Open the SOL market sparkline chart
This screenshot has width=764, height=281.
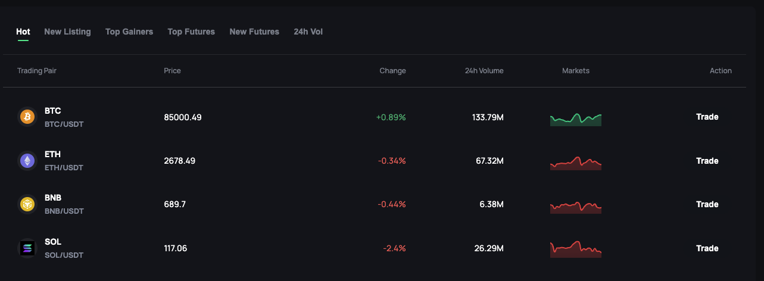576,249
